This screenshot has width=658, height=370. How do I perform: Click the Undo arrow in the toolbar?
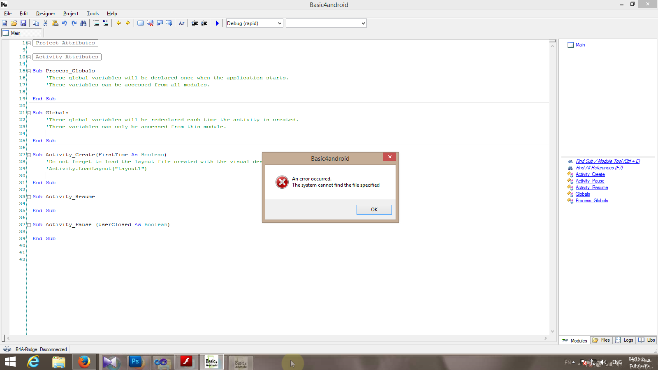click(x=65, y=23)
